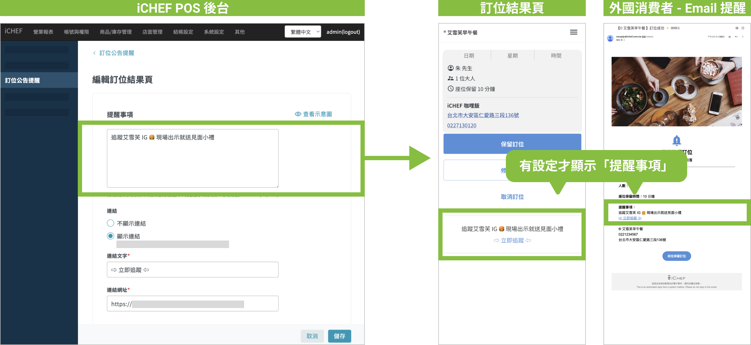Click into the 連結文字 input field

[x=192, y=269]
